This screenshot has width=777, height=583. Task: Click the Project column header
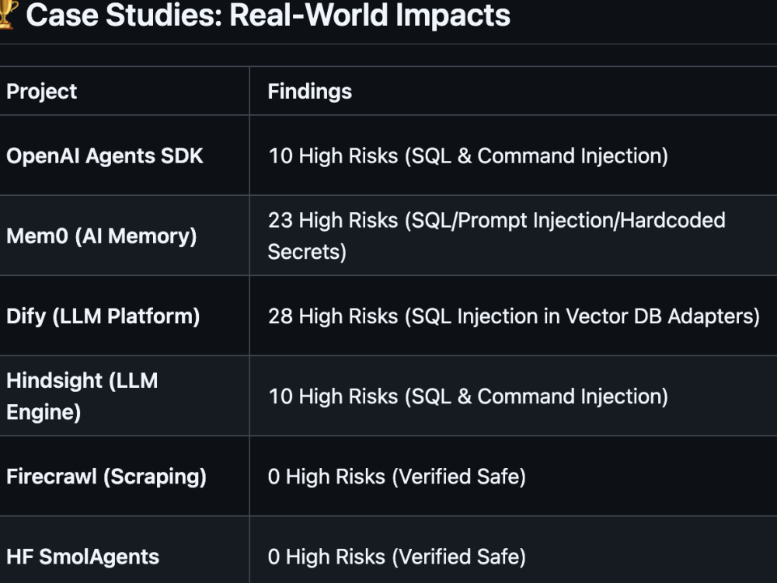click(x=42, y=91)
